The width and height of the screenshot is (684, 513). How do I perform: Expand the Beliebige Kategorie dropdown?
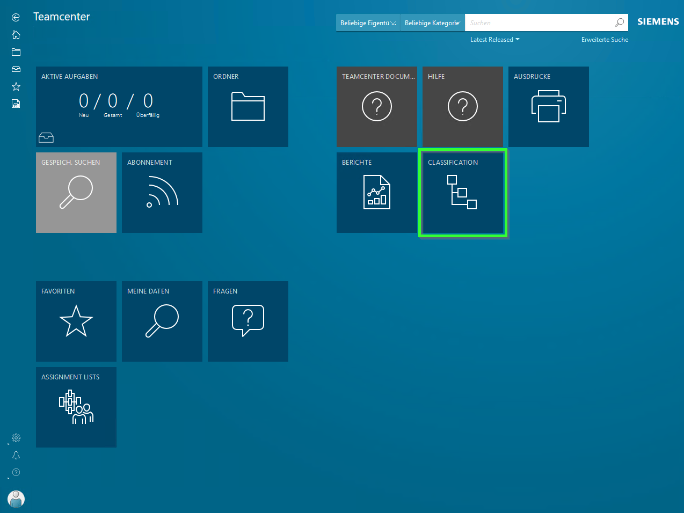click(x=432, y=23)
